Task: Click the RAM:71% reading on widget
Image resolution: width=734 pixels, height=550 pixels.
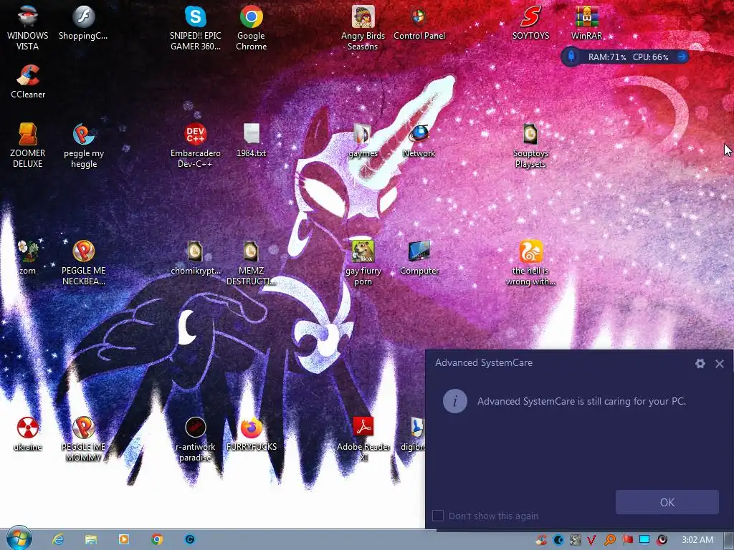Action: tap(607, 57)
